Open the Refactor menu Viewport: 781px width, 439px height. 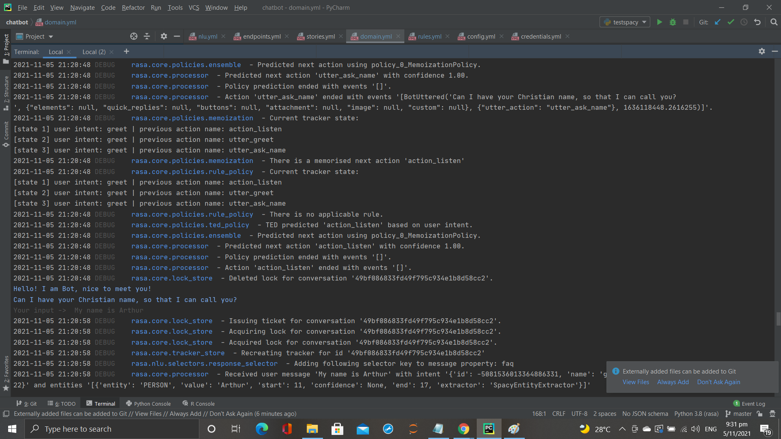click(x=133, y=7)
